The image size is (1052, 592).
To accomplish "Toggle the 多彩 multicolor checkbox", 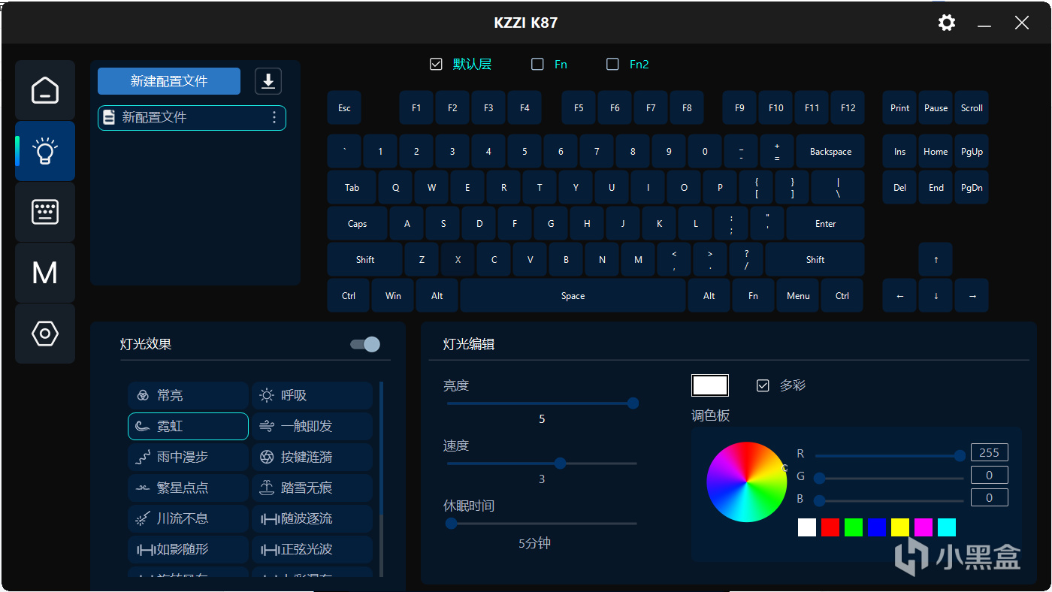I will click(x=763, y=385).
